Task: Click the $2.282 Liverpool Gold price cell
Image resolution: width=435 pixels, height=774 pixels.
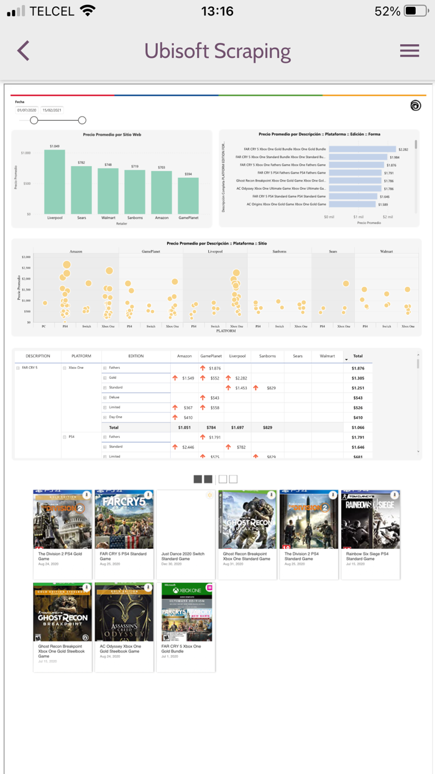Action: click(240, 378)
